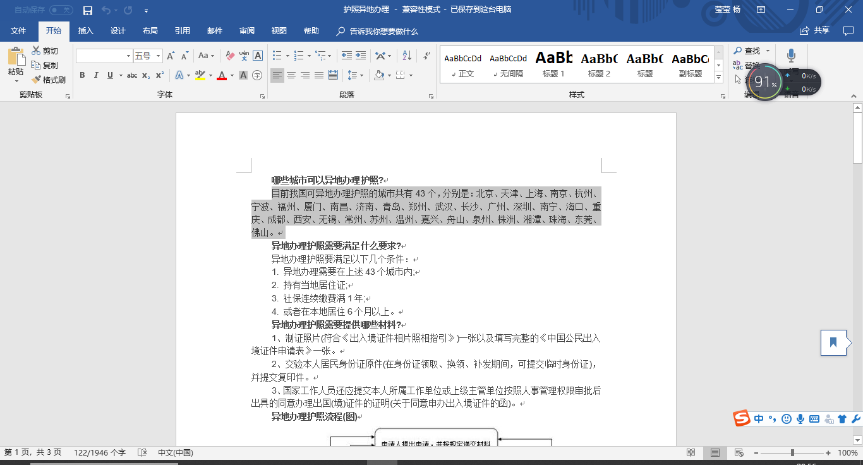The width and height of the screenshot is (863, 465).
Task: Open the 文件 (File) tab
Action: click(18, 31)
